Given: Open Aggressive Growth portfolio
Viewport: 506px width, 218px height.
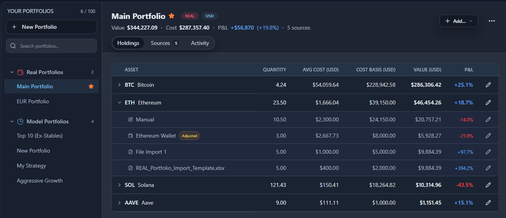Looking at the screenshot, I should pyautogui.click(x=40, y=181).
